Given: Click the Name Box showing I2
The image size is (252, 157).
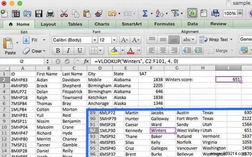Looking at the screenshot, I should click(22, 62).
